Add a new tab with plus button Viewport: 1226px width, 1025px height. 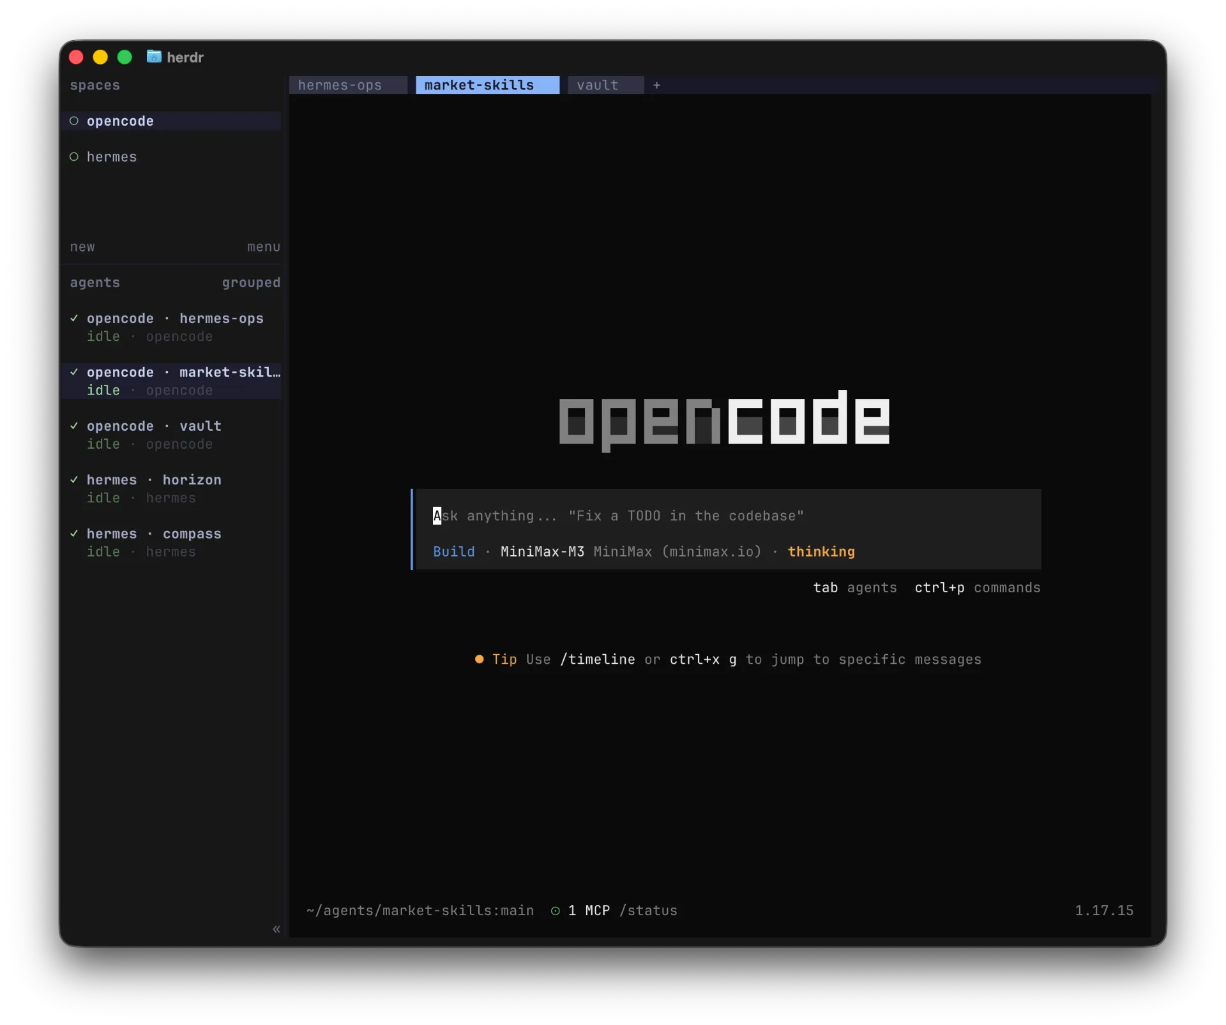[656, 85]
